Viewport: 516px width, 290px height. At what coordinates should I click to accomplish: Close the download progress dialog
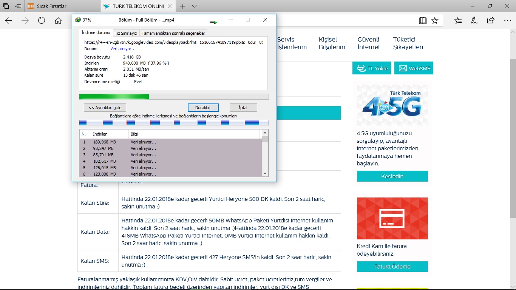[265, 20]
